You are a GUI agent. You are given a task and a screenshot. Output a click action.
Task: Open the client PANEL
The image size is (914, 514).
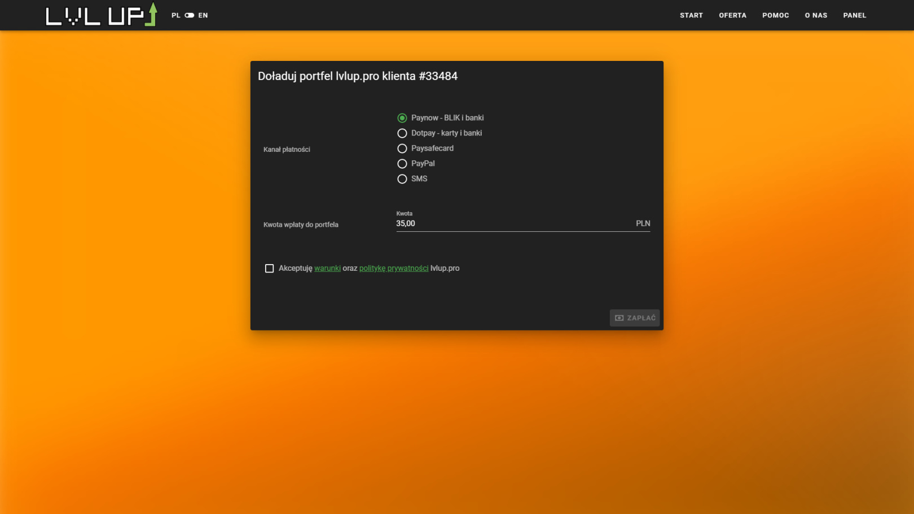click(x=854, y=15)
